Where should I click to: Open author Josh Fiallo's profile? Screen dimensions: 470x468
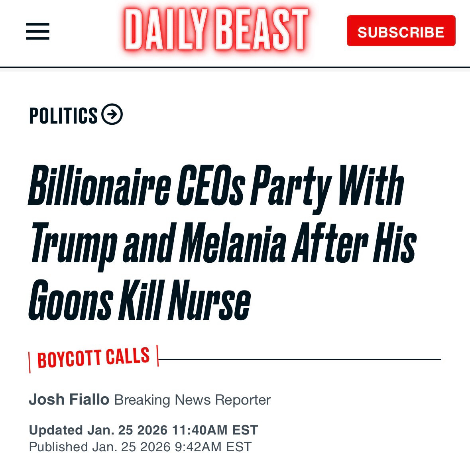[x=69, y=399]
